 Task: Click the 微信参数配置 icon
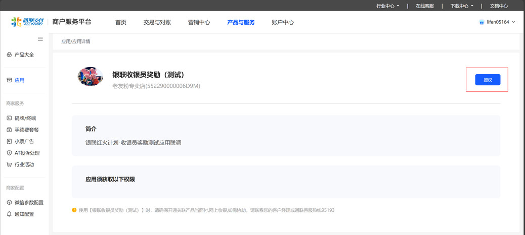click(10, 203)
